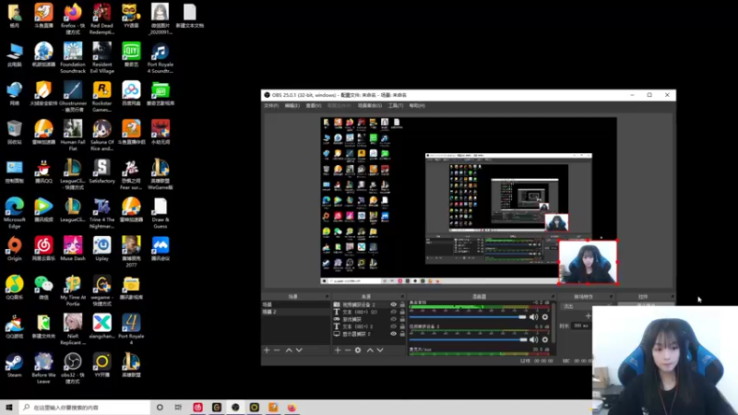The image size is (738, 415).
Task: Launch Muse Dash desktop icon
Action: (x=73, y=248)
